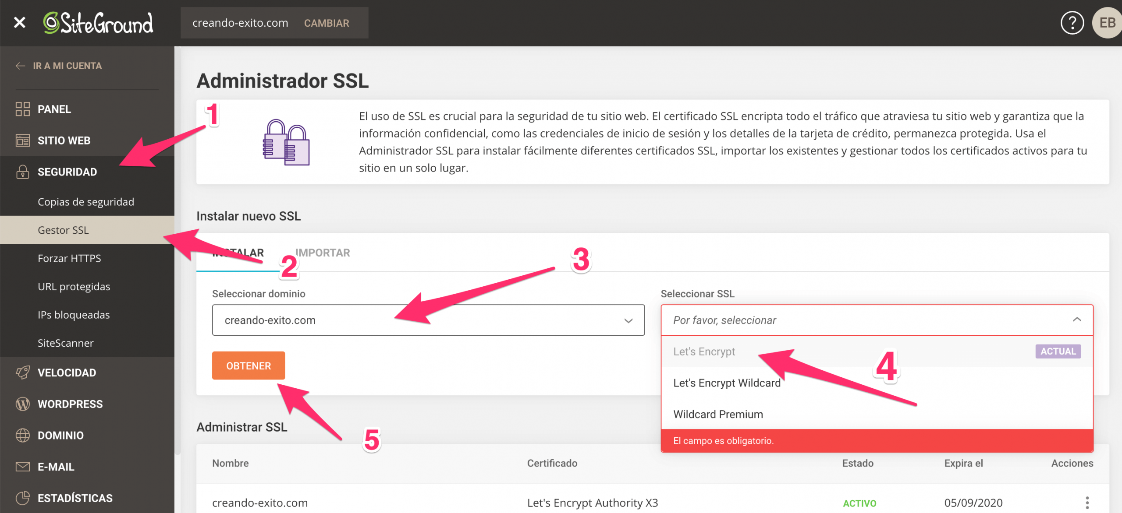Click the 05/09/2020 expiry date

(973, 502)
